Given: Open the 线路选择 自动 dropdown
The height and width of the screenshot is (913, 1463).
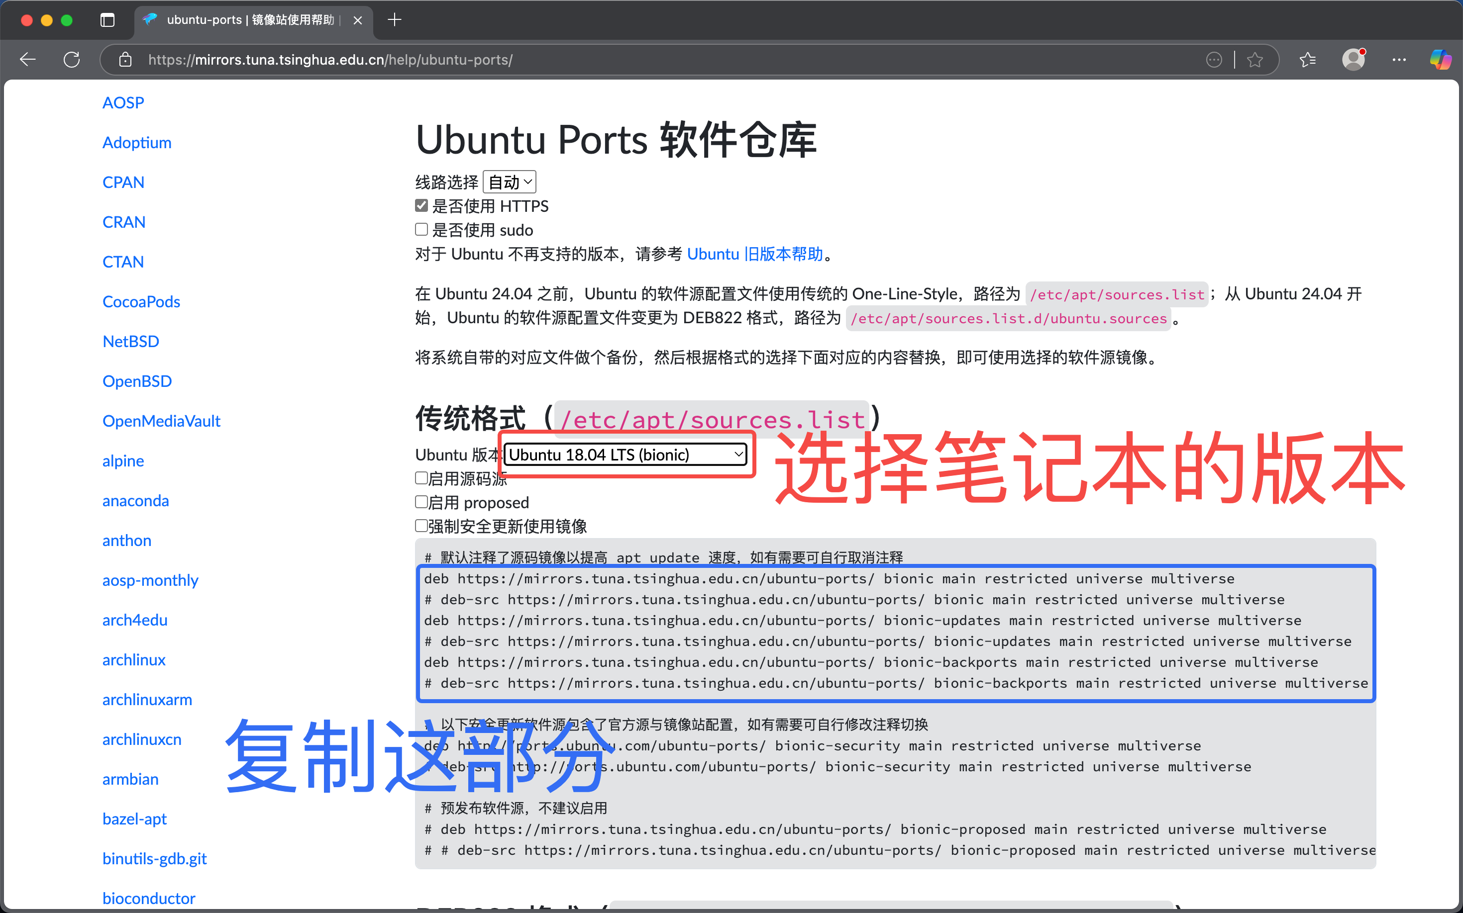Looking at the screenshot, I should (510, 182).
